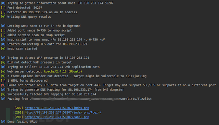Screen dimensions: 219x125
Task: Click the [#] marker beside Fuzzing from
Action: click(3, 99)
